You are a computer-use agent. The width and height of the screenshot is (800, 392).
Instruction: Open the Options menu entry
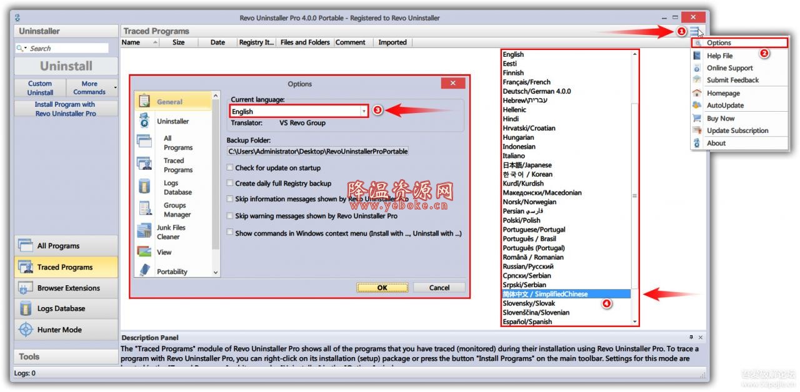point(740,43)
